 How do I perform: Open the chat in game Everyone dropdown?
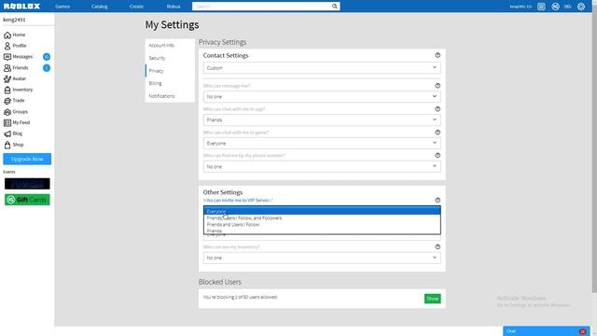tap(322, 143)
